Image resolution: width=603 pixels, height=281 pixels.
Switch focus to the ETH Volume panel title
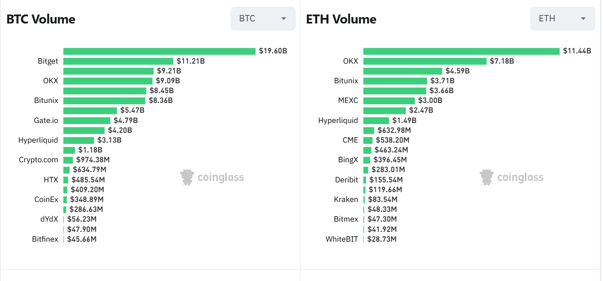coord(341,19)
